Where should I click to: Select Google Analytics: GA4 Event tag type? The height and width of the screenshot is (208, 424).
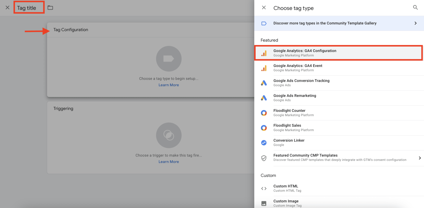point(339,68)
